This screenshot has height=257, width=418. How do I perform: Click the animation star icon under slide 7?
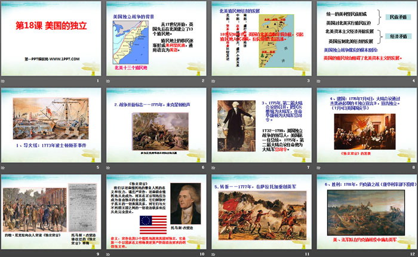point(213,168)
